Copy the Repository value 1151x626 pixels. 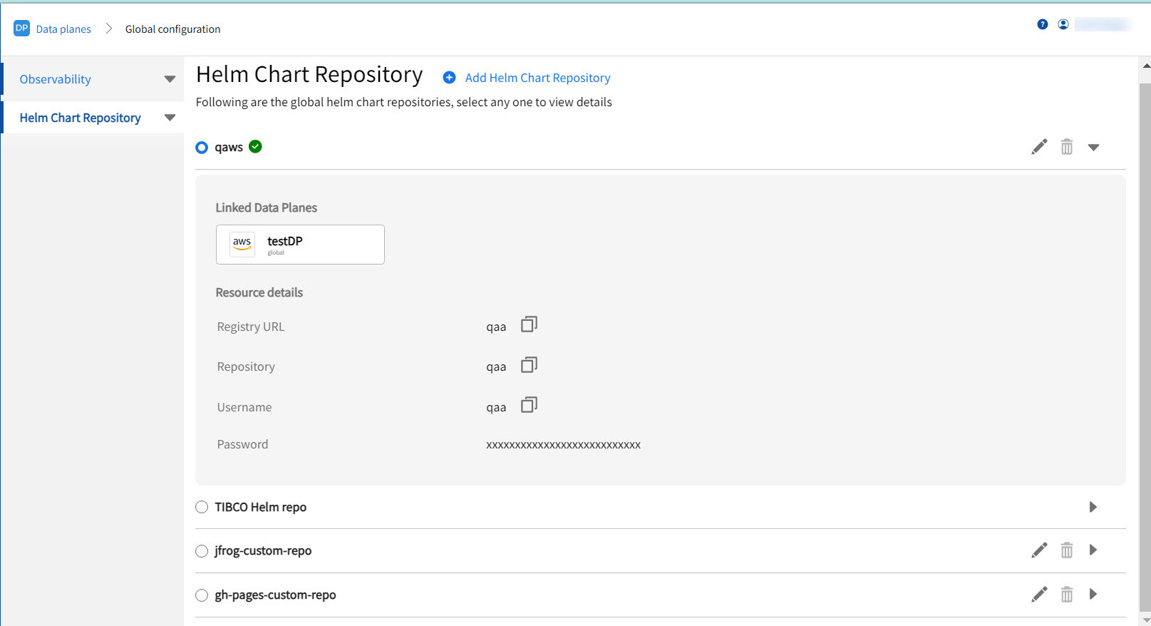coord(529,365)
